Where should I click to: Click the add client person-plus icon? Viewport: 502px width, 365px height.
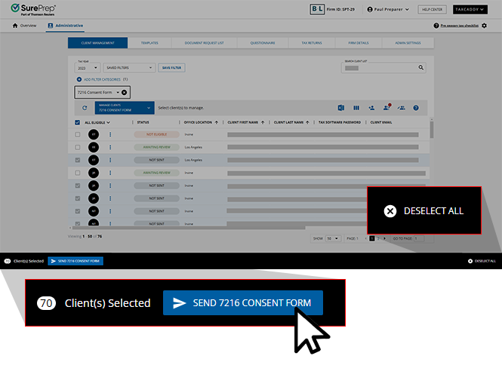(x=371, y=108)
